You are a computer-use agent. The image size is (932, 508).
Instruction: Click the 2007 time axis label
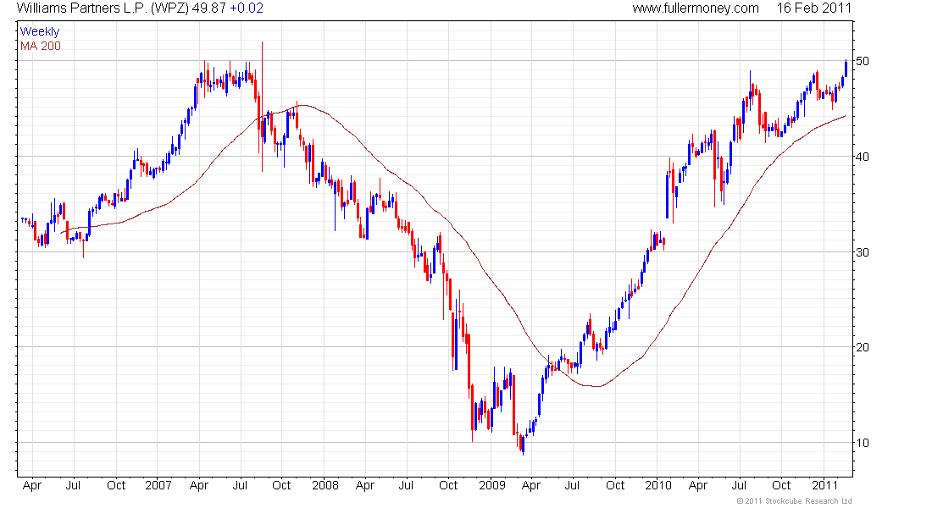pyautogui.click(x=158, y=485)
